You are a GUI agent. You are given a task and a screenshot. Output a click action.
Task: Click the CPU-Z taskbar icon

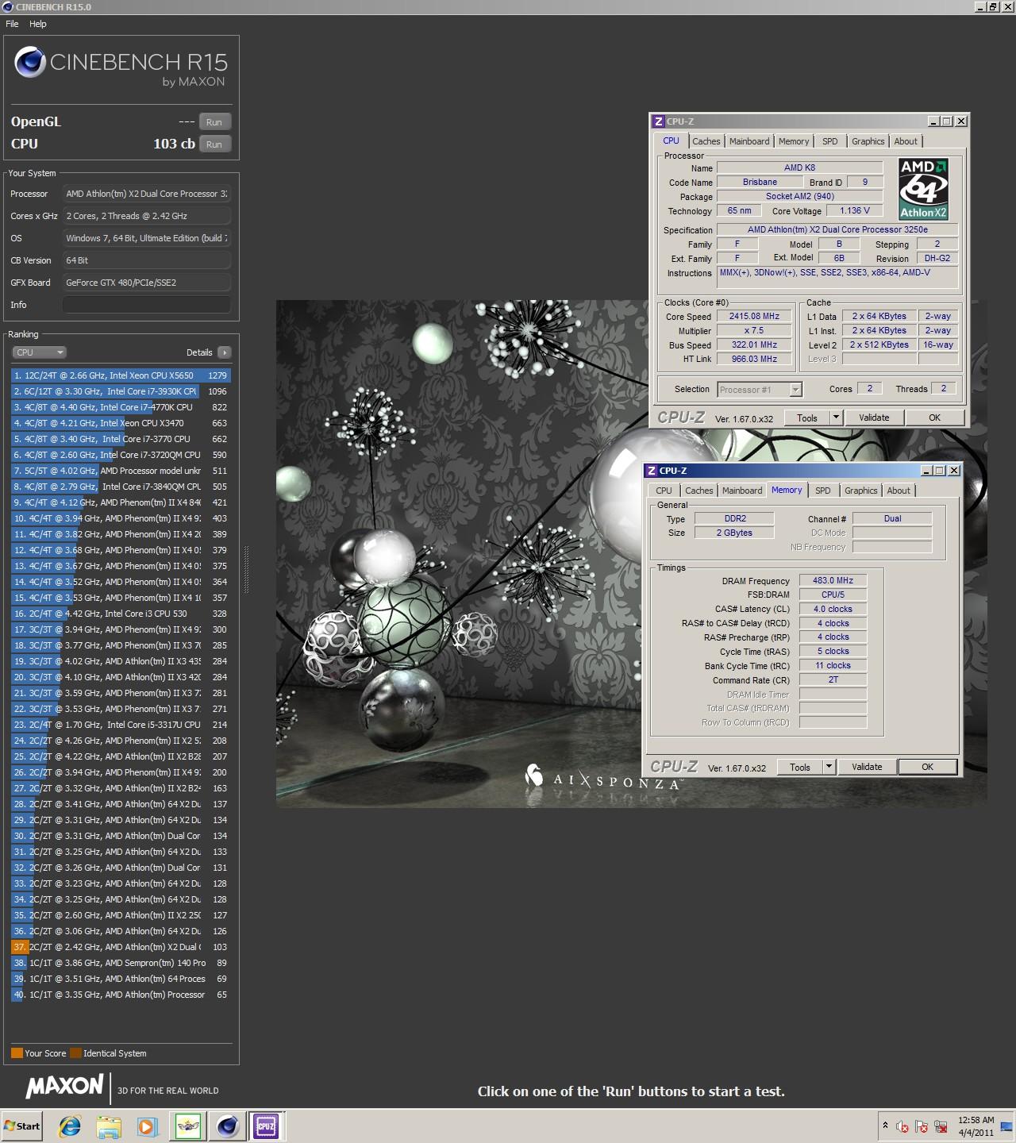point(266,1126)
